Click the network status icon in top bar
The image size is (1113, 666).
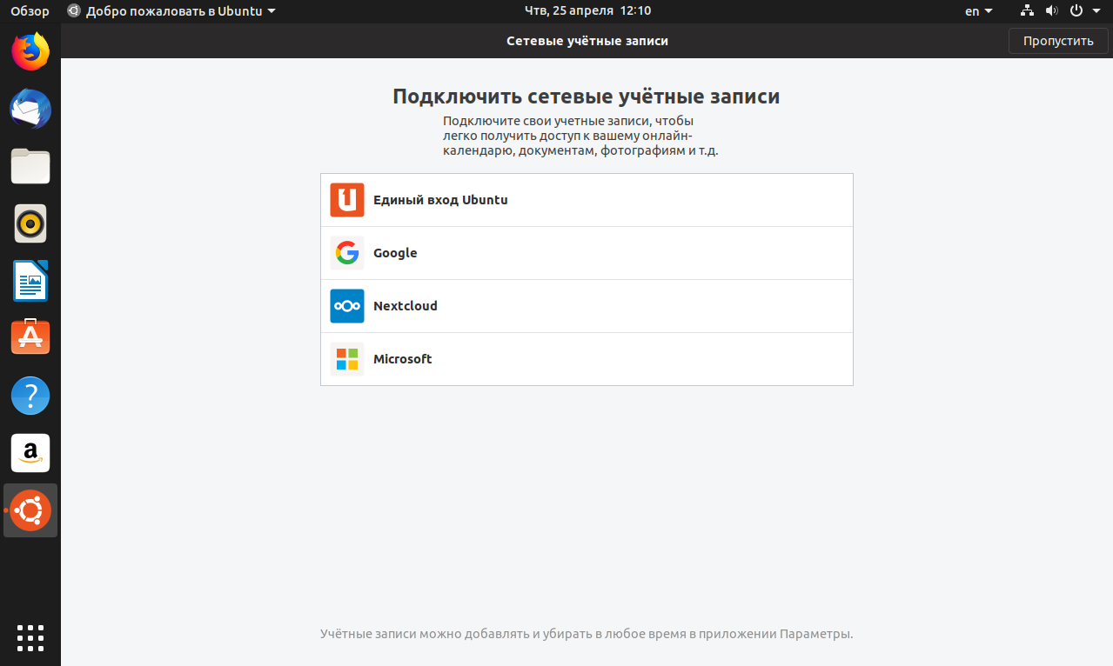(x=1027, y=11)
